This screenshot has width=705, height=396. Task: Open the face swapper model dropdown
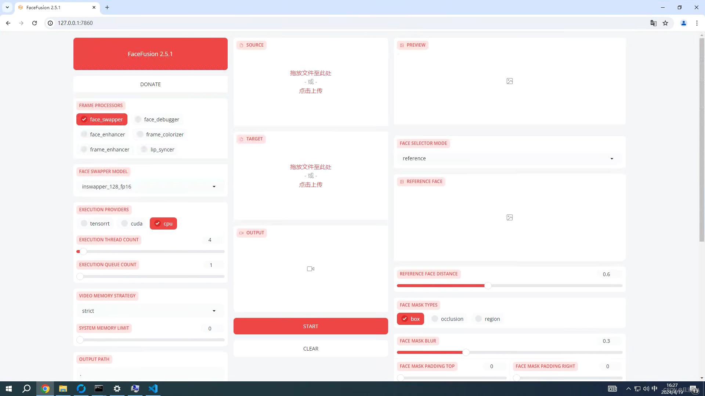[150, 187]
